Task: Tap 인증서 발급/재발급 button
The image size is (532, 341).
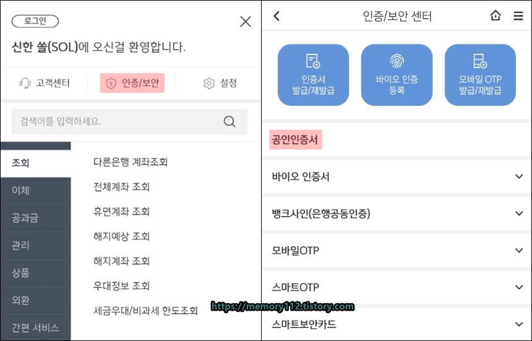Action: pyautogui.click(x=313, y=75)
